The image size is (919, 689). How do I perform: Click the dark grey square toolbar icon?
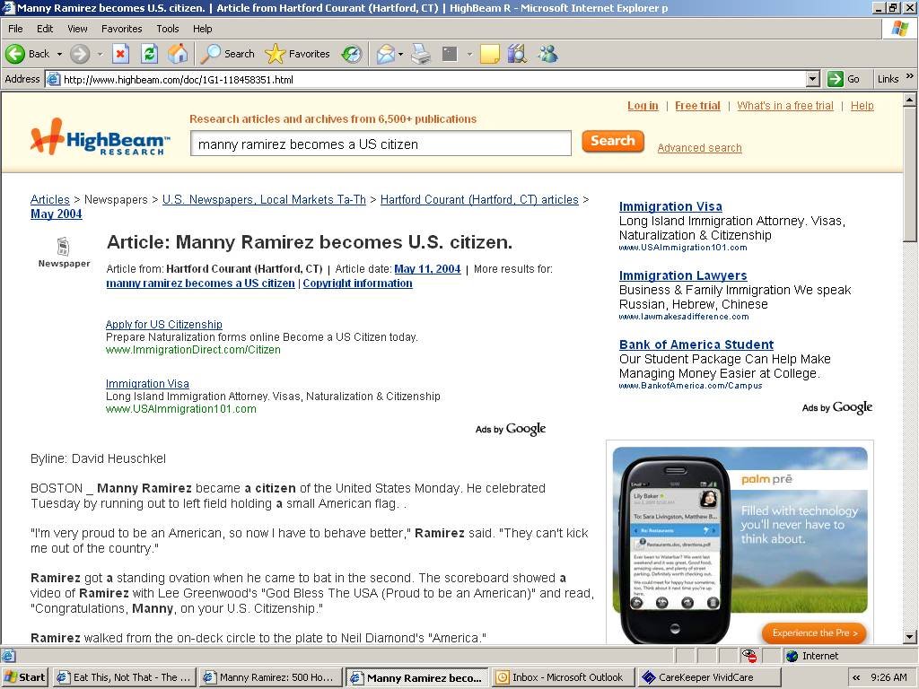450,54
